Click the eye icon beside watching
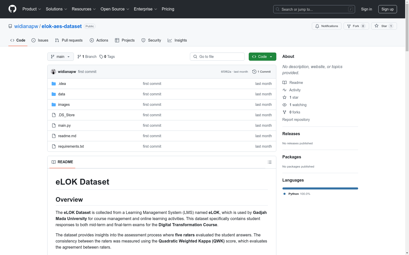The image size is (409, 255). (285, 105)
